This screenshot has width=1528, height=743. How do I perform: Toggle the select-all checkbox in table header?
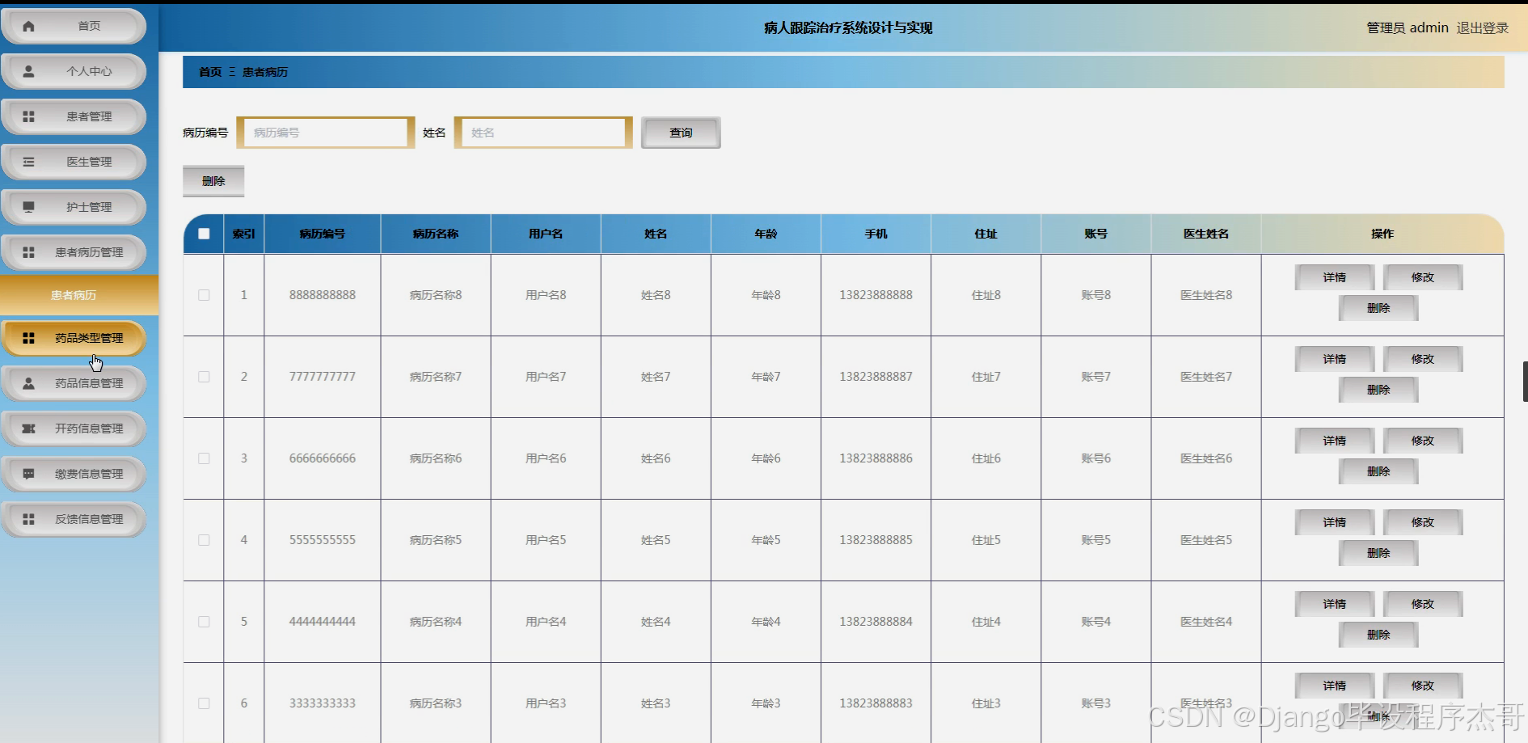[x=204, y=234]
